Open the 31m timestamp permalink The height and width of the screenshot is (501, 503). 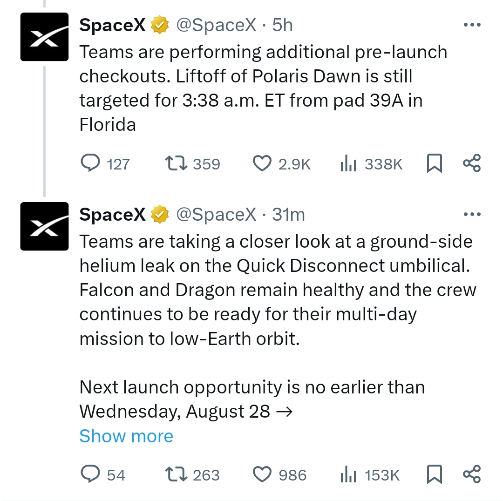click(288, 214)
